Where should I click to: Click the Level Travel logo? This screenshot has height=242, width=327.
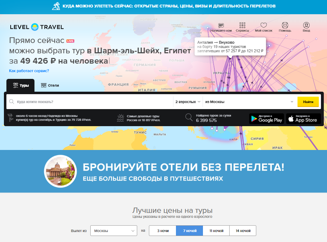[x=37, y=27]
